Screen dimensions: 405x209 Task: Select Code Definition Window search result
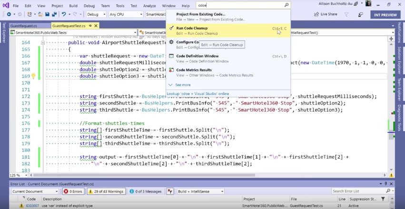click(x=228, y=58)
